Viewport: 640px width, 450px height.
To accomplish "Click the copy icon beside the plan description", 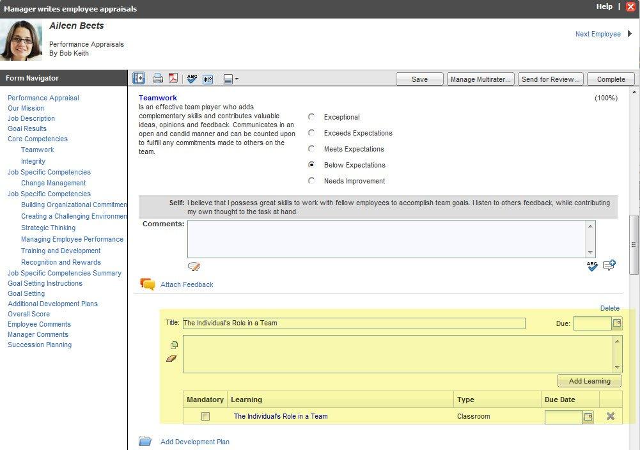I will pyautogui.click(x=175, y=345).
